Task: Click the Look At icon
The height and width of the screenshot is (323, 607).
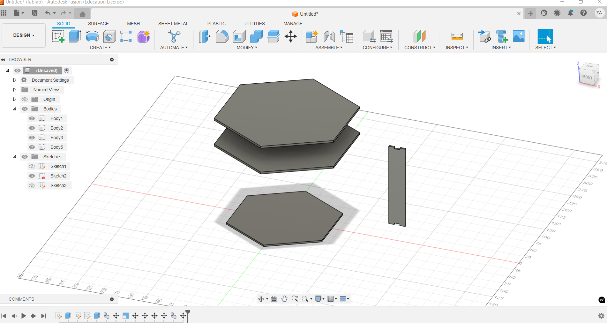Action: (x=274, y=299)
